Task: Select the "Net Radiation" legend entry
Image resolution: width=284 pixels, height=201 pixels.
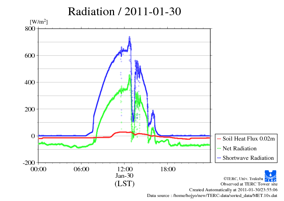Action: point(237,148)
